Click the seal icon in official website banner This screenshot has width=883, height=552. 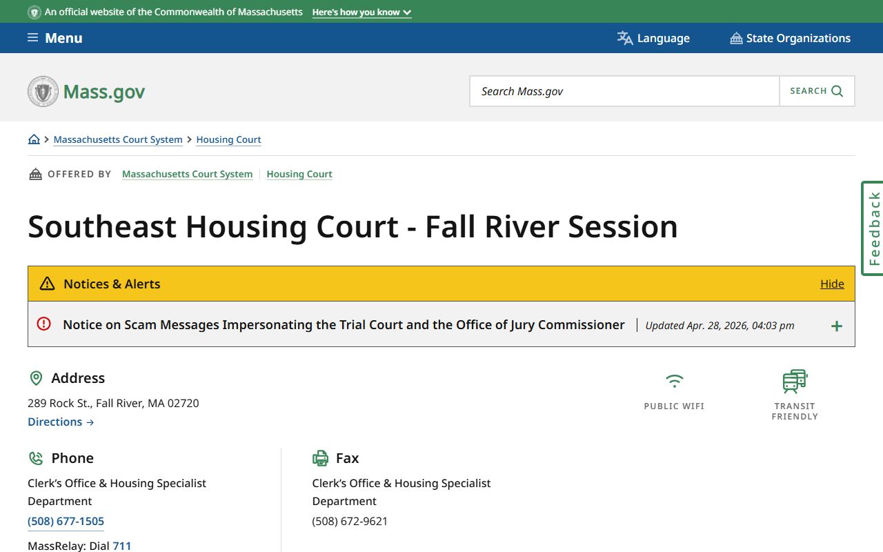34,12
